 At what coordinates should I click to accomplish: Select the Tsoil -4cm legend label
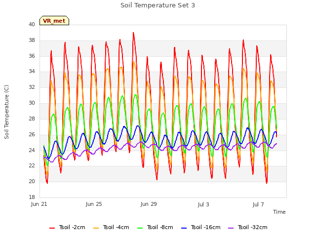click(x=116, y=227)
